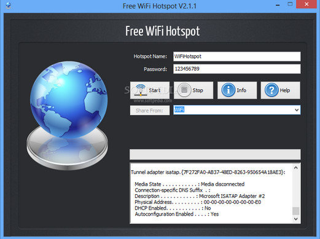Image resolution: width=320 pixels, height=239 pixels.
Task: Click the blue Info 'i' icon
Action: pos(228,90)
